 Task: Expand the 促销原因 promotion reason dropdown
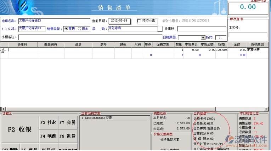203,37
